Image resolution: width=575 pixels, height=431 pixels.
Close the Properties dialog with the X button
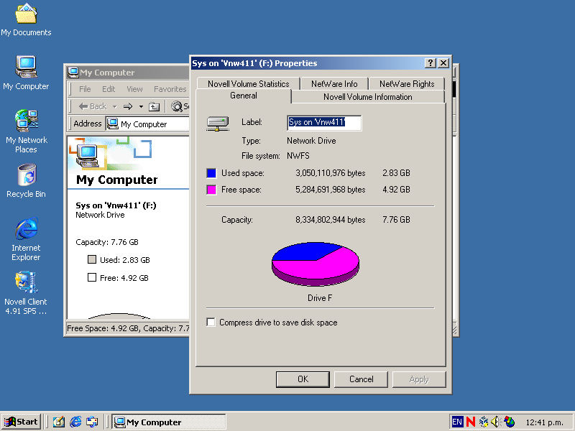443,63
